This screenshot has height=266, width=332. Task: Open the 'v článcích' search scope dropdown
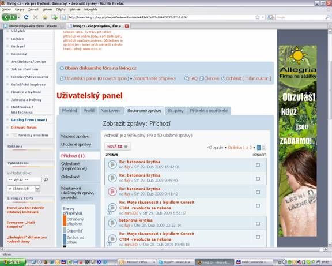click(37, 189)
